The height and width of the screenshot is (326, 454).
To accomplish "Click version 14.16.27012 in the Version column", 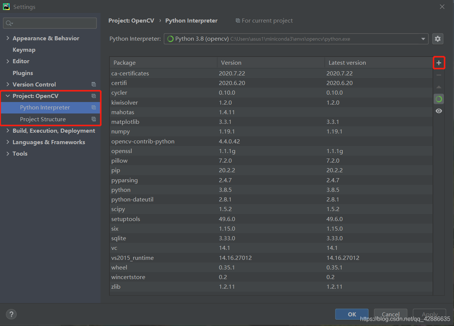I will click(235, 258).
